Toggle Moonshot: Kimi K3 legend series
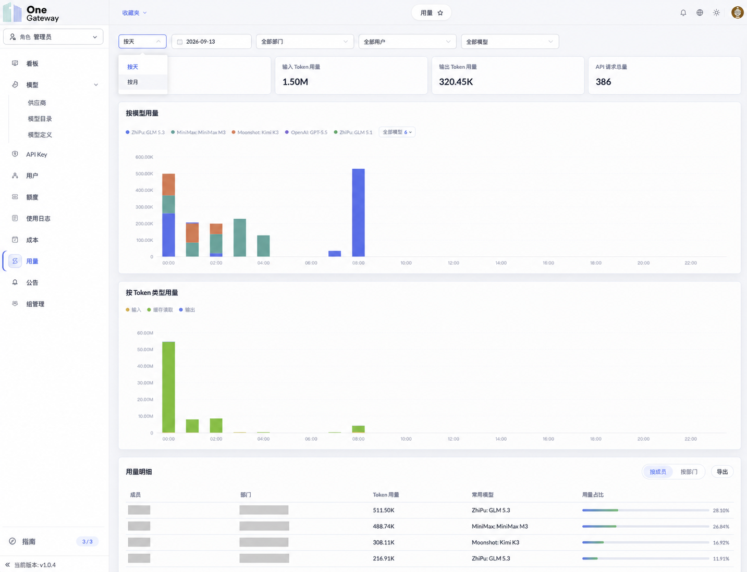747x572 pixels. click(255, 132)
